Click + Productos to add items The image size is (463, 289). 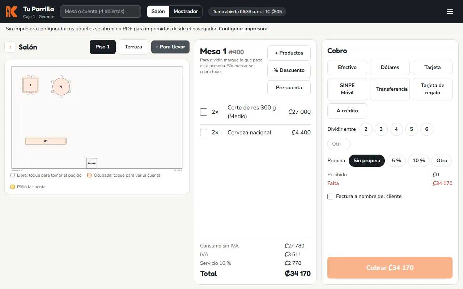289,53
